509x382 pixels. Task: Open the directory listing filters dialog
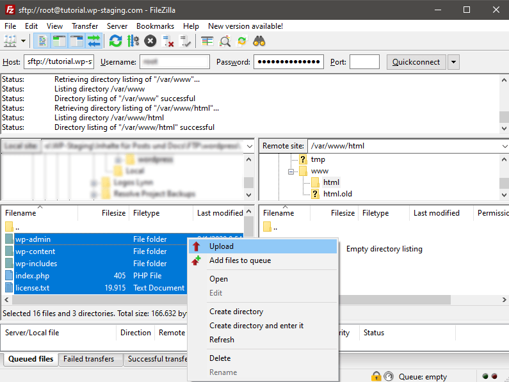pos(207,41)
